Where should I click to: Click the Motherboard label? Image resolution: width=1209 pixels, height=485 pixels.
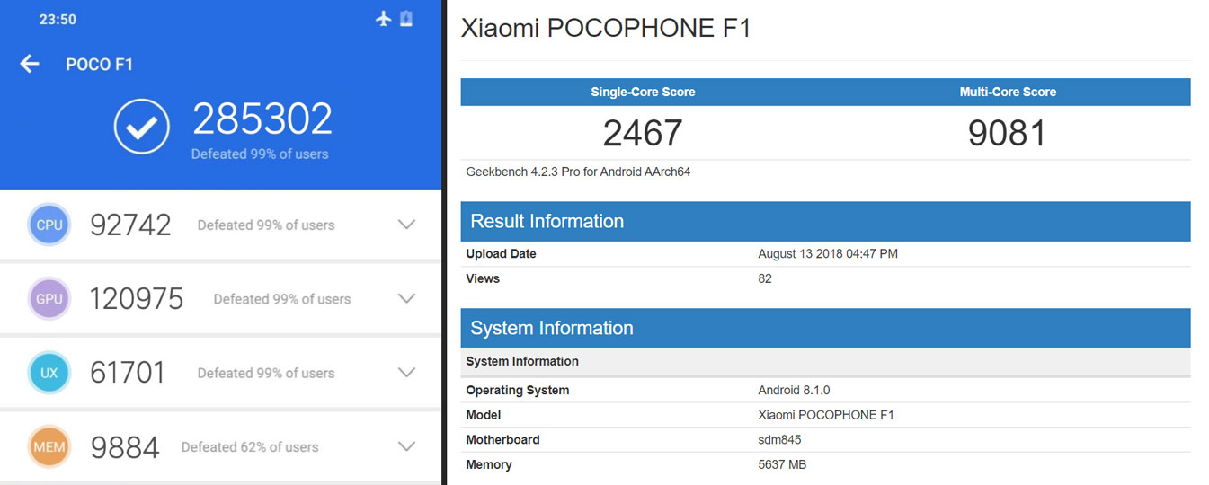[x=502, y=440]
